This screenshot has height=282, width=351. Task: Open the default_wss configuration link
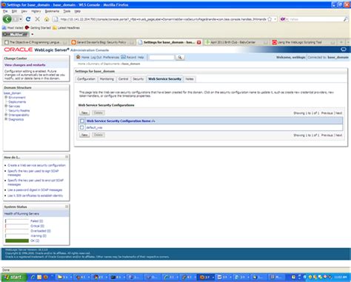tap(94, 127)
